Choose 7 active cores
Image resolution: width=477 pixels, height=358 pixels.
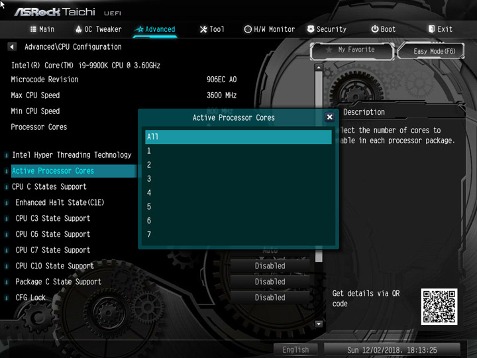click(238, 235)
